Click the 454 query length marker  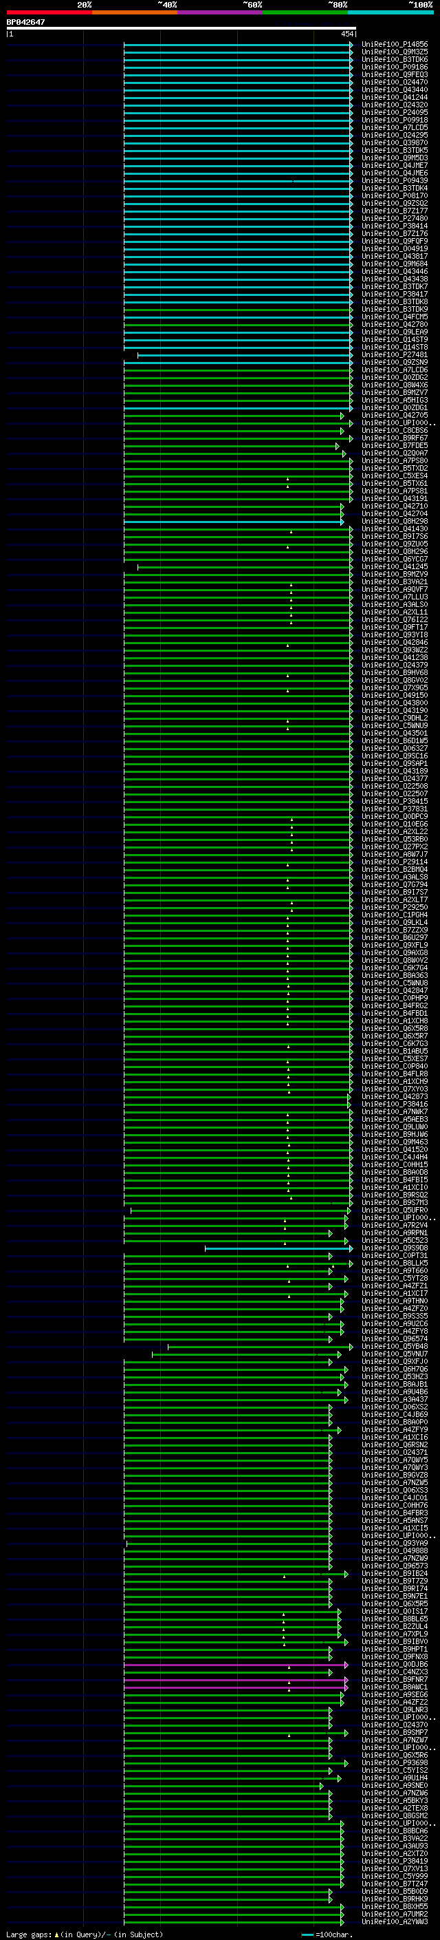click(x=346, y=34)
